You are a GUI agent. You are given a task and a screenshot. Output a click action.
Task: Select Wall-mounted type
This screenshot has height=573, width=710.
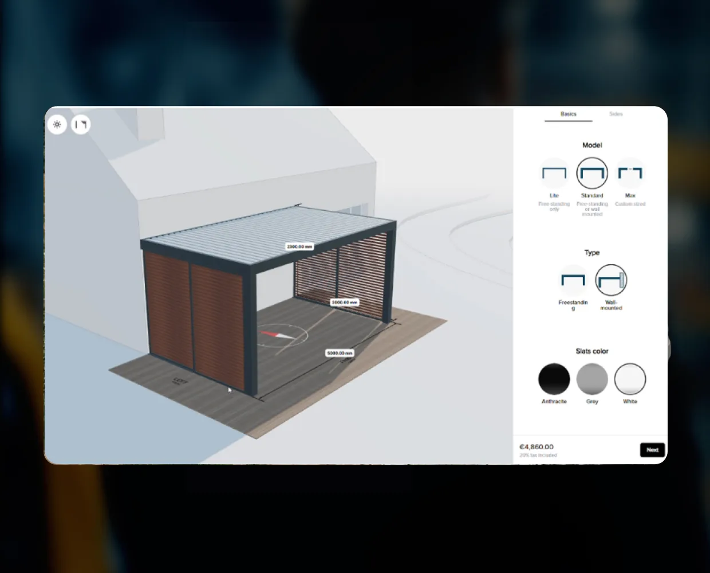click(x=611, y=280)
